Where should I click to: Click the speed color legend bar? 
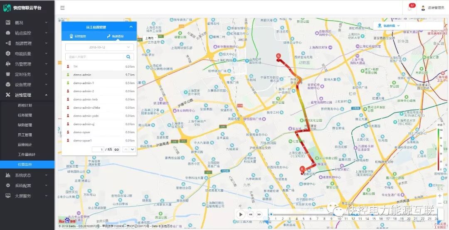(x=439, y=149)
